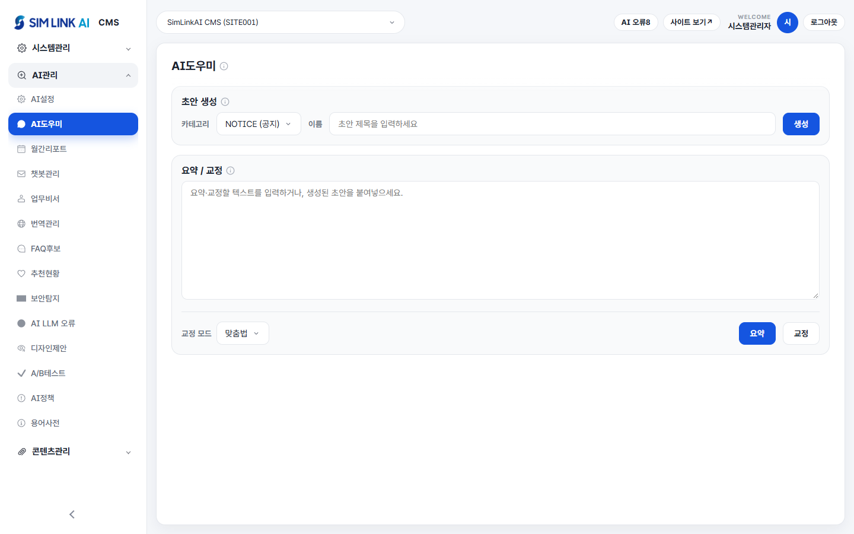The height and width of the screenshot is (534, 854).
Task: Click the info icon beside 요약 / 교정
Action: click(x=231, y=171)
